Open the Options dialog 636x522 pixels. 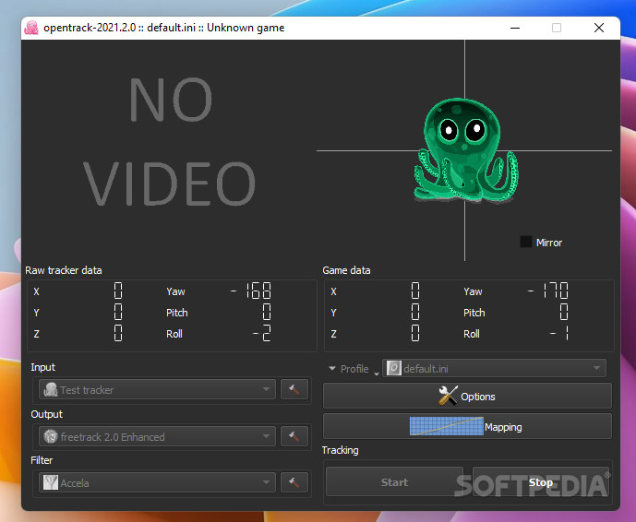click(x=467, y=396)
